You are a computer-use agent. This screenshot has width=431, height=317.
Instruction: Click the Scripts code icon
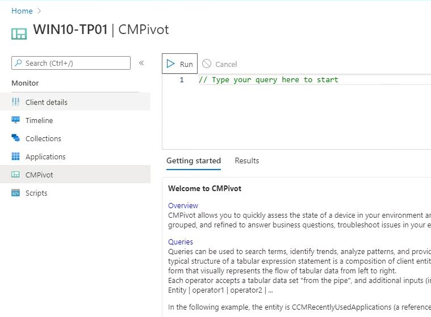(15, 193)
